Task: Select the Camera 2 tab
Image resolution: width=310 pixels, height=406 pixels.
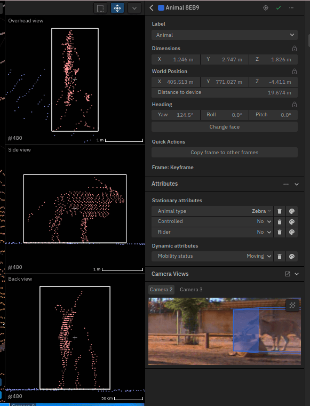Action: (161, 290)
